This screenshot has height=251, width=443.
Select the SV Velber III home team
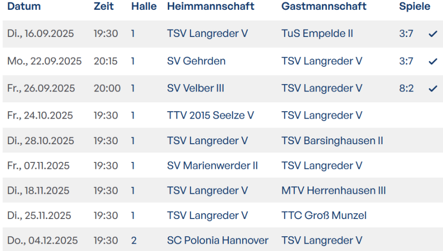click(x=195, y=89)
